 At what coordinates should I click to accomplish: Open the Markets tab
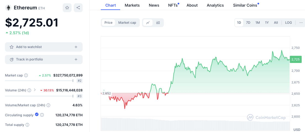[132, 5]
